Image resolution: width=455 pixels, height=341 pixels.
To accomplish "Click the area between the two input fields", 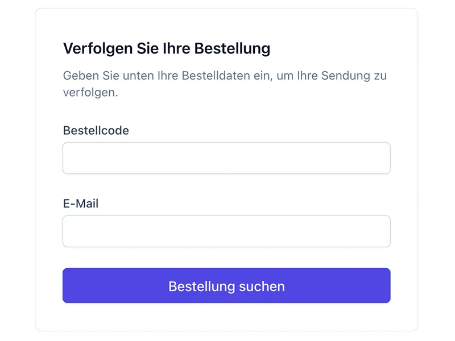I will point(226,188).
